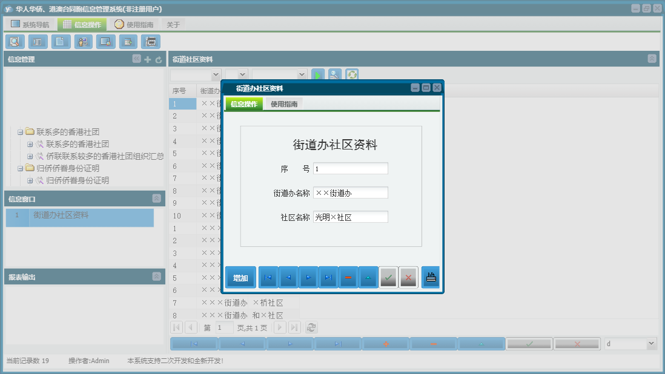Select the user management toolbar icon
The width and height of the screenshot is (665, 374).
[83, 41]
